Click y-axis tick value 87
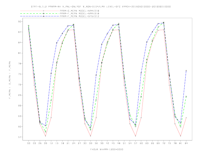This screenshot has width=203, height=156. coord(19,32)
